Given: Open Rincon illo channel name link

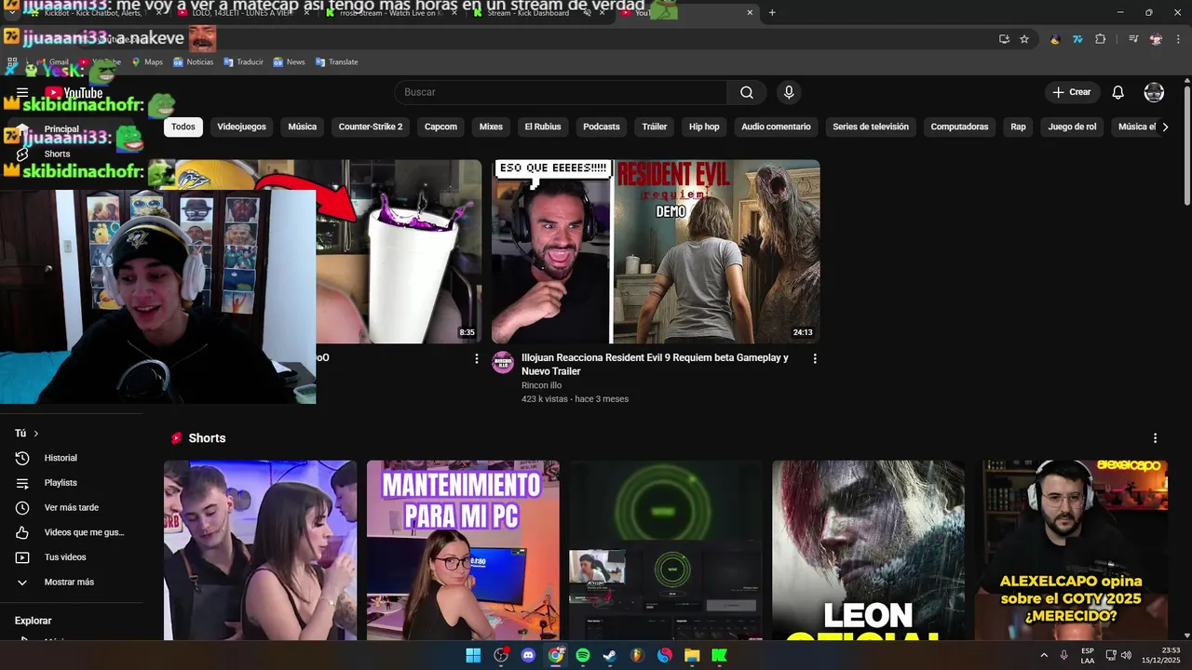Looking at the screenshot, I should (541, 385).
